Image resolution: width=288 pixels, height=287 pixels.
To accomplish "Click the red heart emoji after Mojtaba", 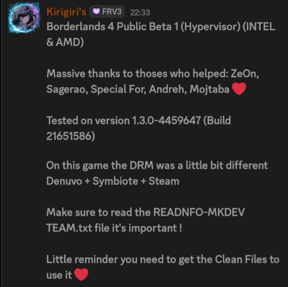I will click(x=239, y=89).
